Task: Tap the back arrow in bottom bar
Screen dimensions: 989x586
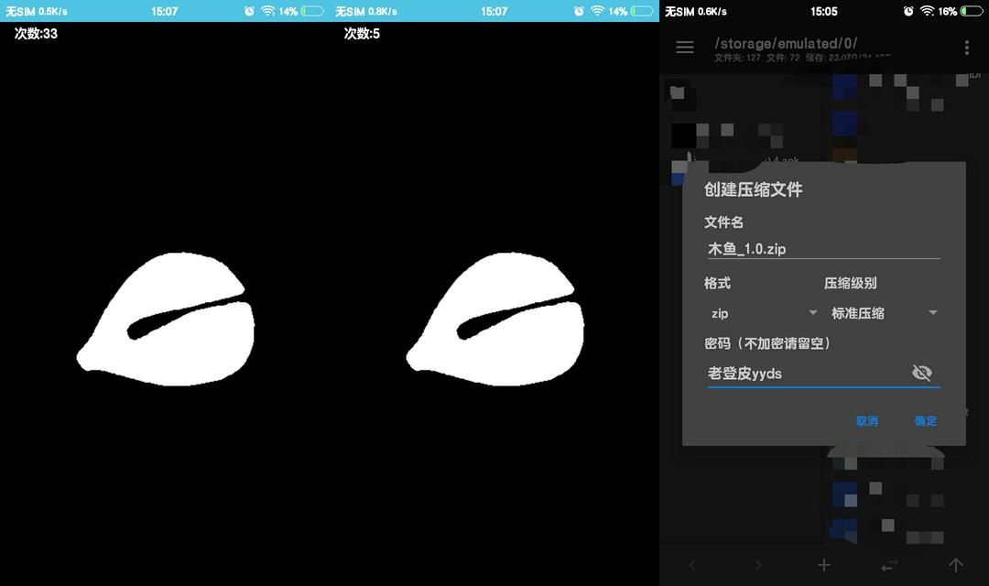Action: [692, 565]
